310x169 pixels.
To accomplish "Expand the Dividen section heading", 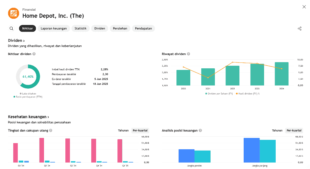I will pyautogui.click(x=16, y=40).
